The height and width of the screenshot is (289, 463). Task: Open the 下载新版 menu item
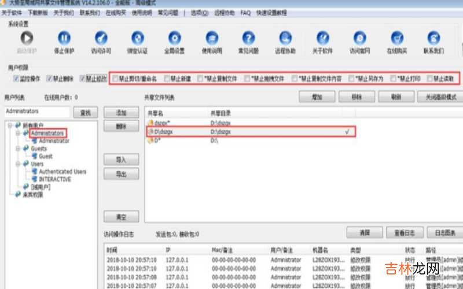point(38,12)
